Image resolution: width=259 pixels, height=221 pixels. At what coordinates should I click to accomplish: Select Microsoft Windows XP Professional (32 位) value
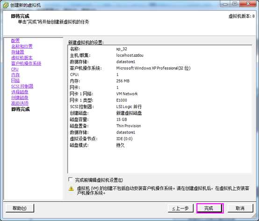(153, 68)
